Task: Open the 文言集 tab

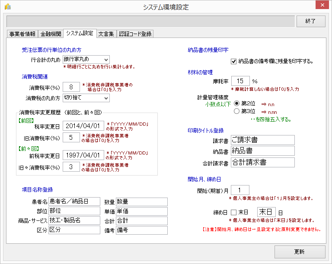Action: click(x=106, y=34)
